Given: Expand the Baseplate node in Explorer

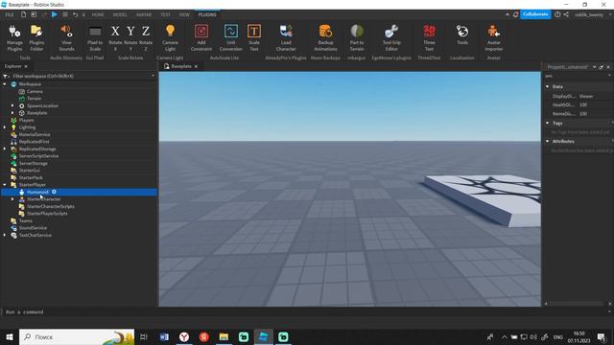Looking at the screenshot, I should pyautogui.click(x=12, y=113).
